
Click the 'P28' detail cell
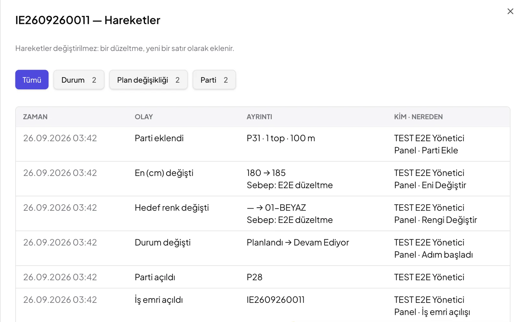254,277
